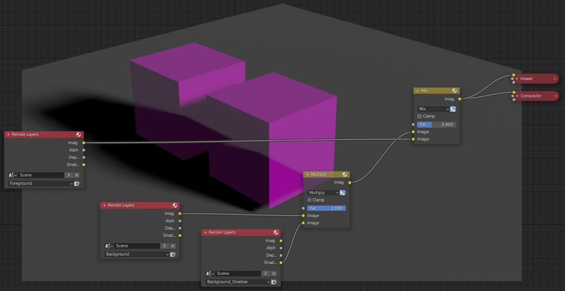The height and width of the screenshot is (291, 565).
Task: Open scene browser icon on Background_Shadow node
Action: click(210, 273)
